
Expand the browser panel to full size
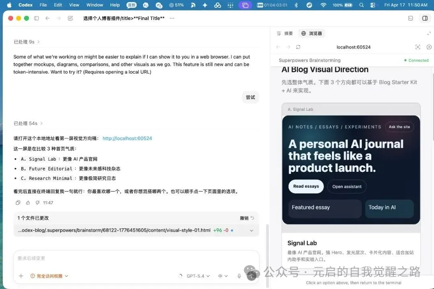[x=429, y=33]
